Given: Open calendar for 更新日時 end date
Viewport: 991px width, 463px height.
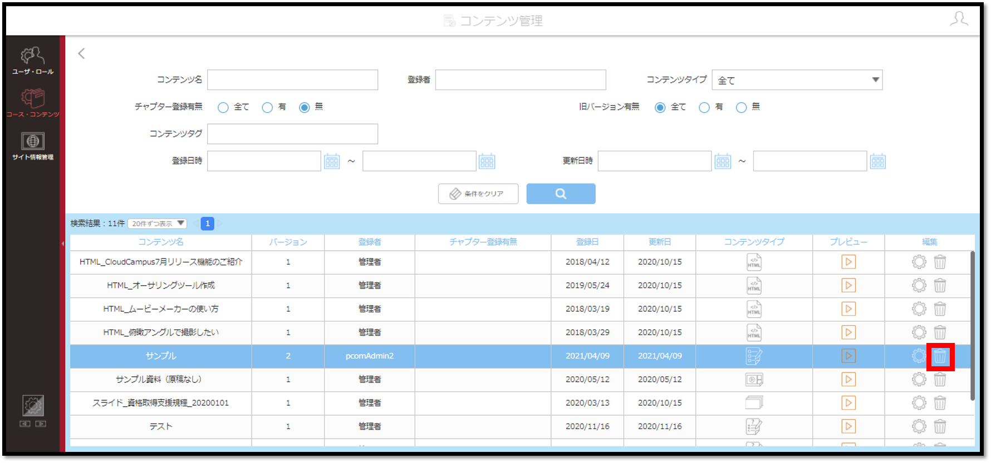Looking at the screenshot, I should pyautogui.click(x=878, y=162).
